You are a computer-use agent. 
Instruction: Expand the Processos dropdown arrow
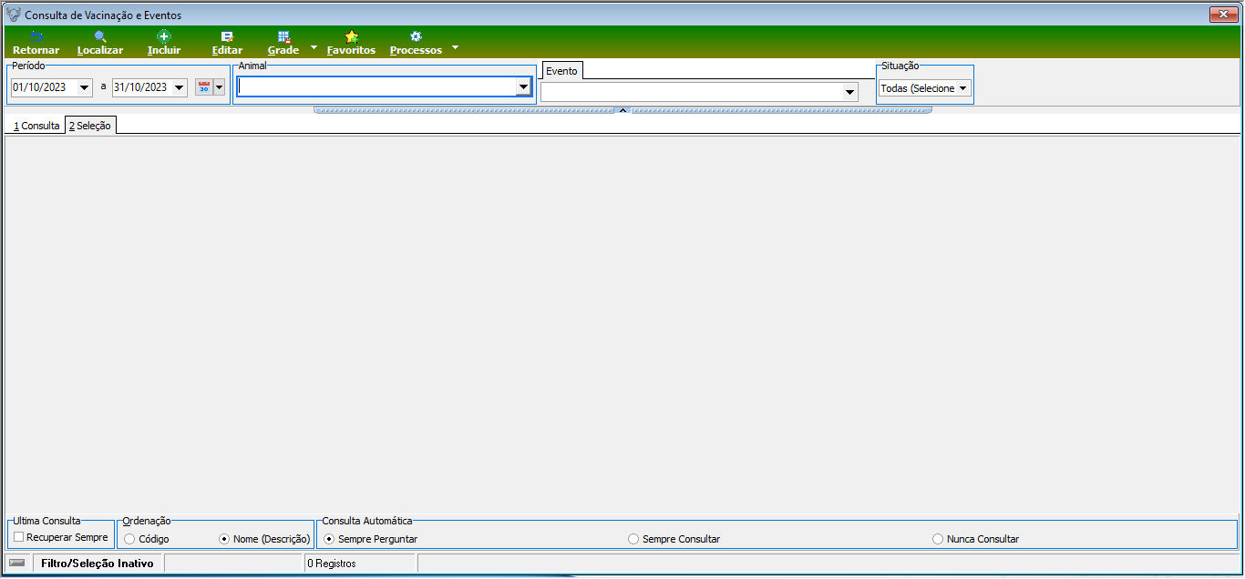pos(456,46)
